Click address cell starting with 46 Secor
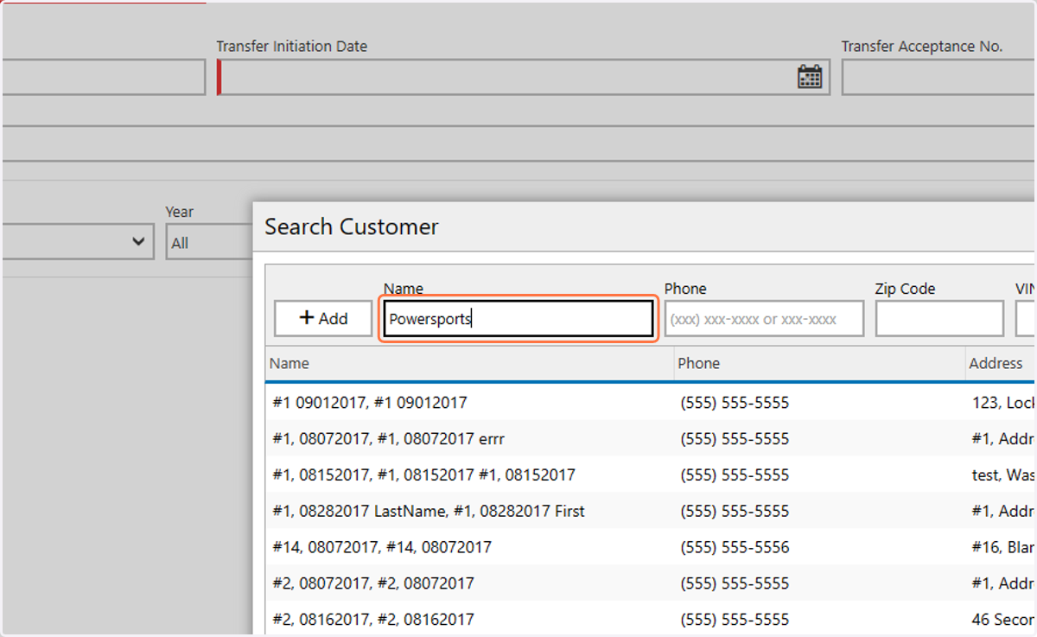 (x=1002, y=620)
